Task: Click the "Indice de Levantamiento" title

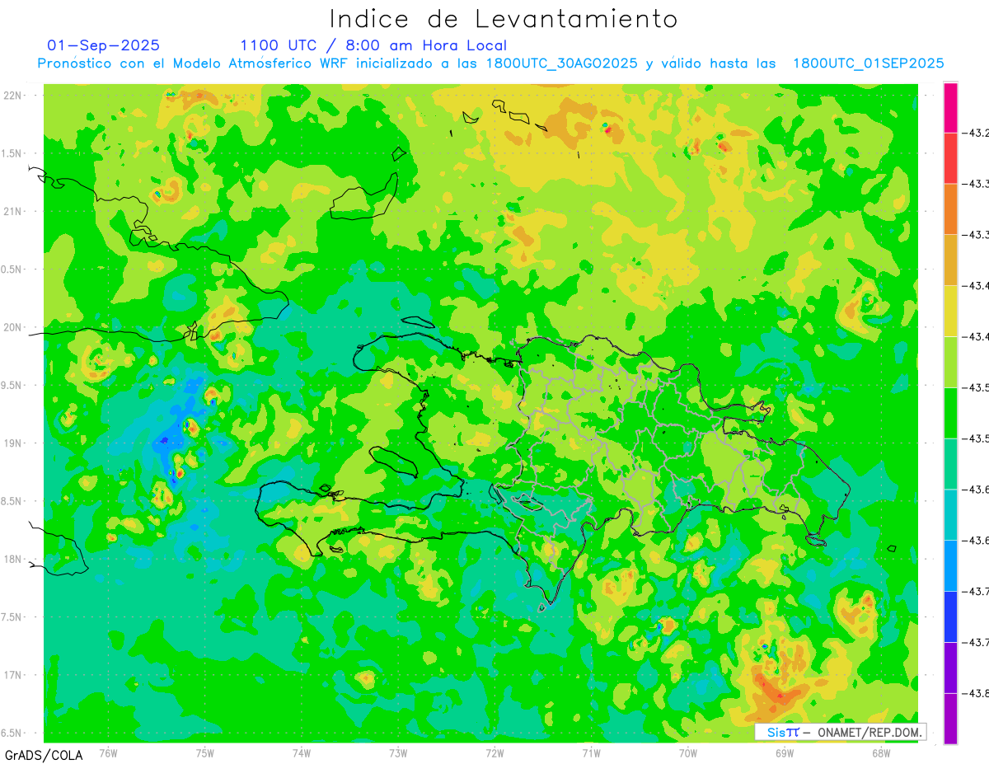Action: (x=504, y=19)
